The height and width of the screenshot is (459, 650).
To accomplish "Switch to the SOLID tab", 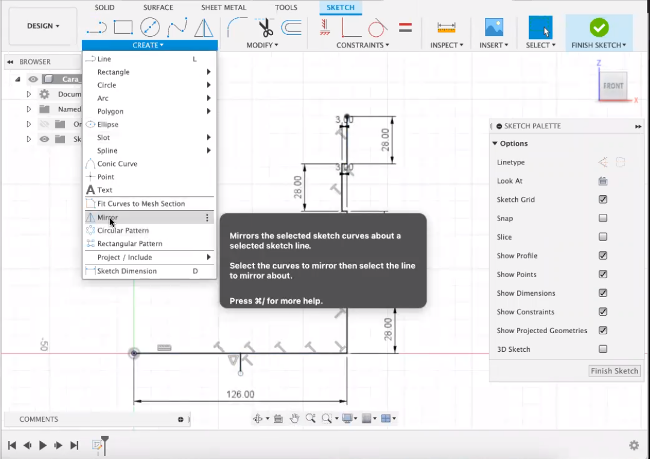I will click(105, 7).
